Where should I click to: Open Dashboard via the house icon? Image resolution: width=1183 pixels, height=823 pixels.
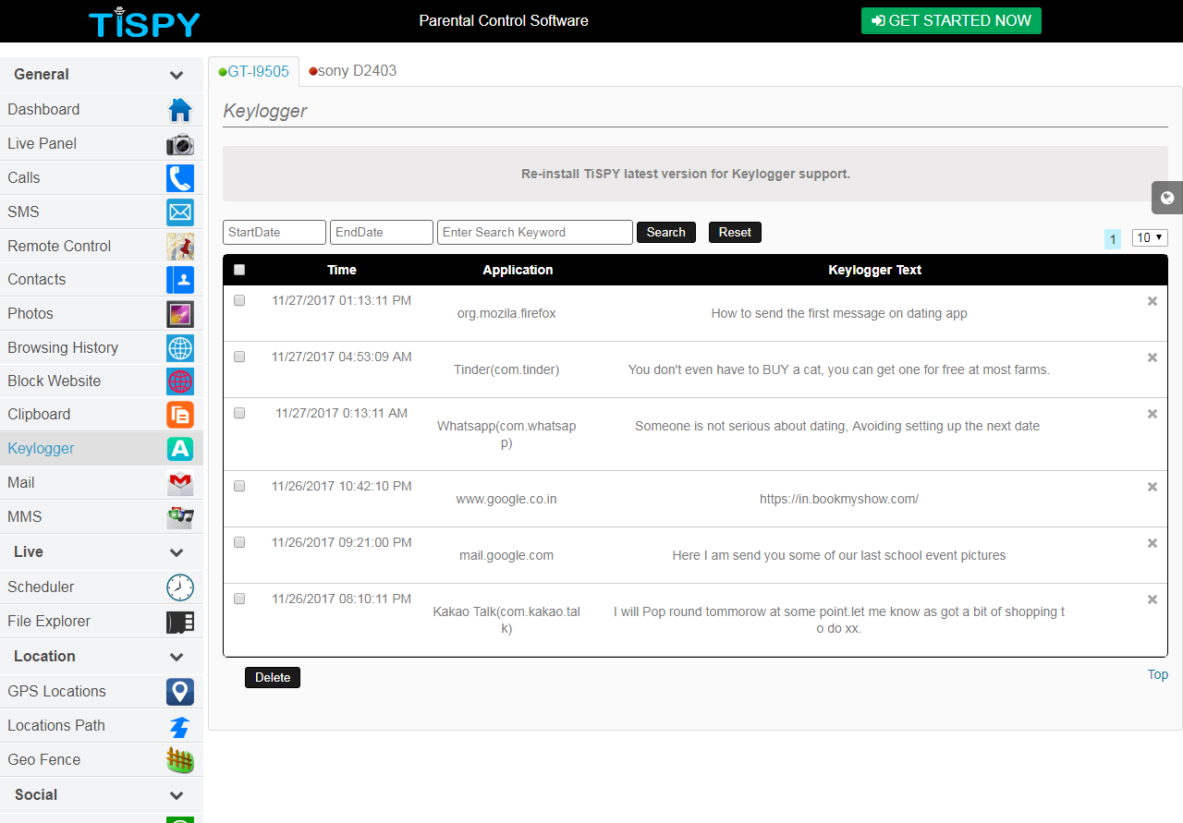click(x=180, y=110)
